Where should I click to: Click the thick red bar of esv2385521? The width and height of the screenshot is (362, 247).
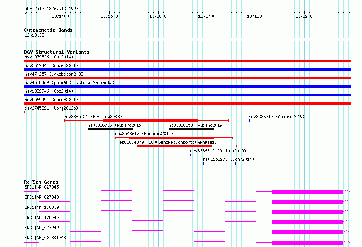pyautogui.click(x=151, y=121)
